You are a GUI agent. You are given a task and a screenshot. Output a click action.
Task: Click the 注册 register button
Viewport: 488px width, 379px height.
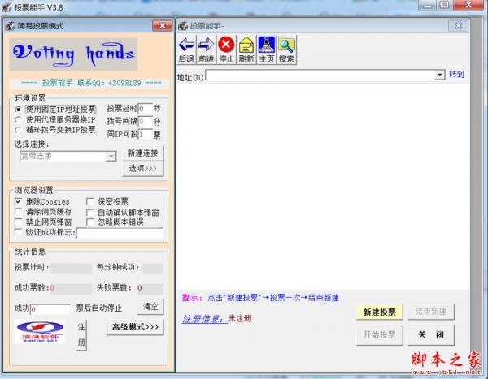click(81, 335)
